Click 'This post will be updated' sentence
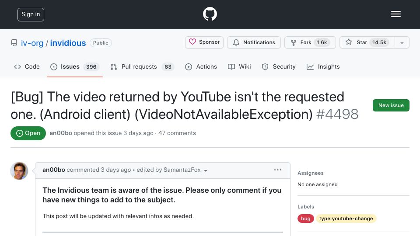This screenshot has height=236, width=420. 118,216
